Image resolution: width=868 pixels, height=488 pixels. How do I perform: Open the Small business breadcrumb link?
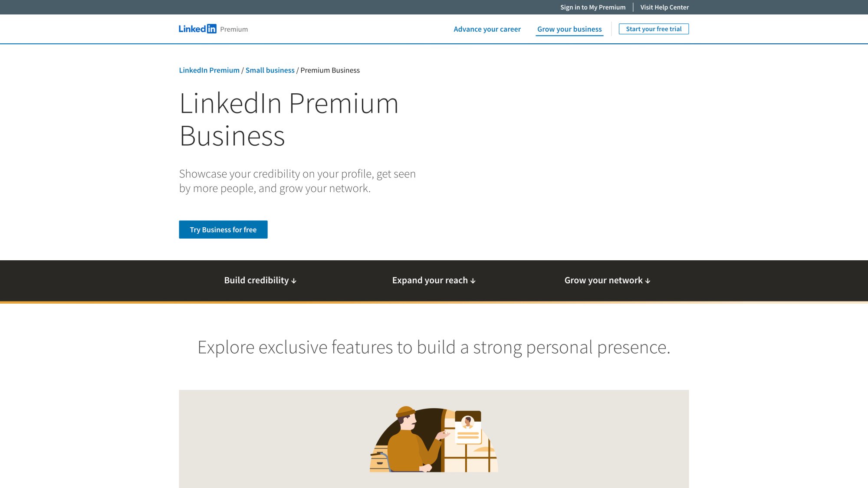(x=270, y=70)
